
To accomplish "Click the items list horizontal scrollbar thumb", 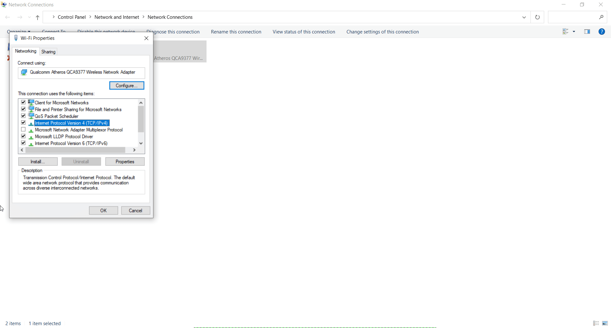I will (x=75, y=150).
